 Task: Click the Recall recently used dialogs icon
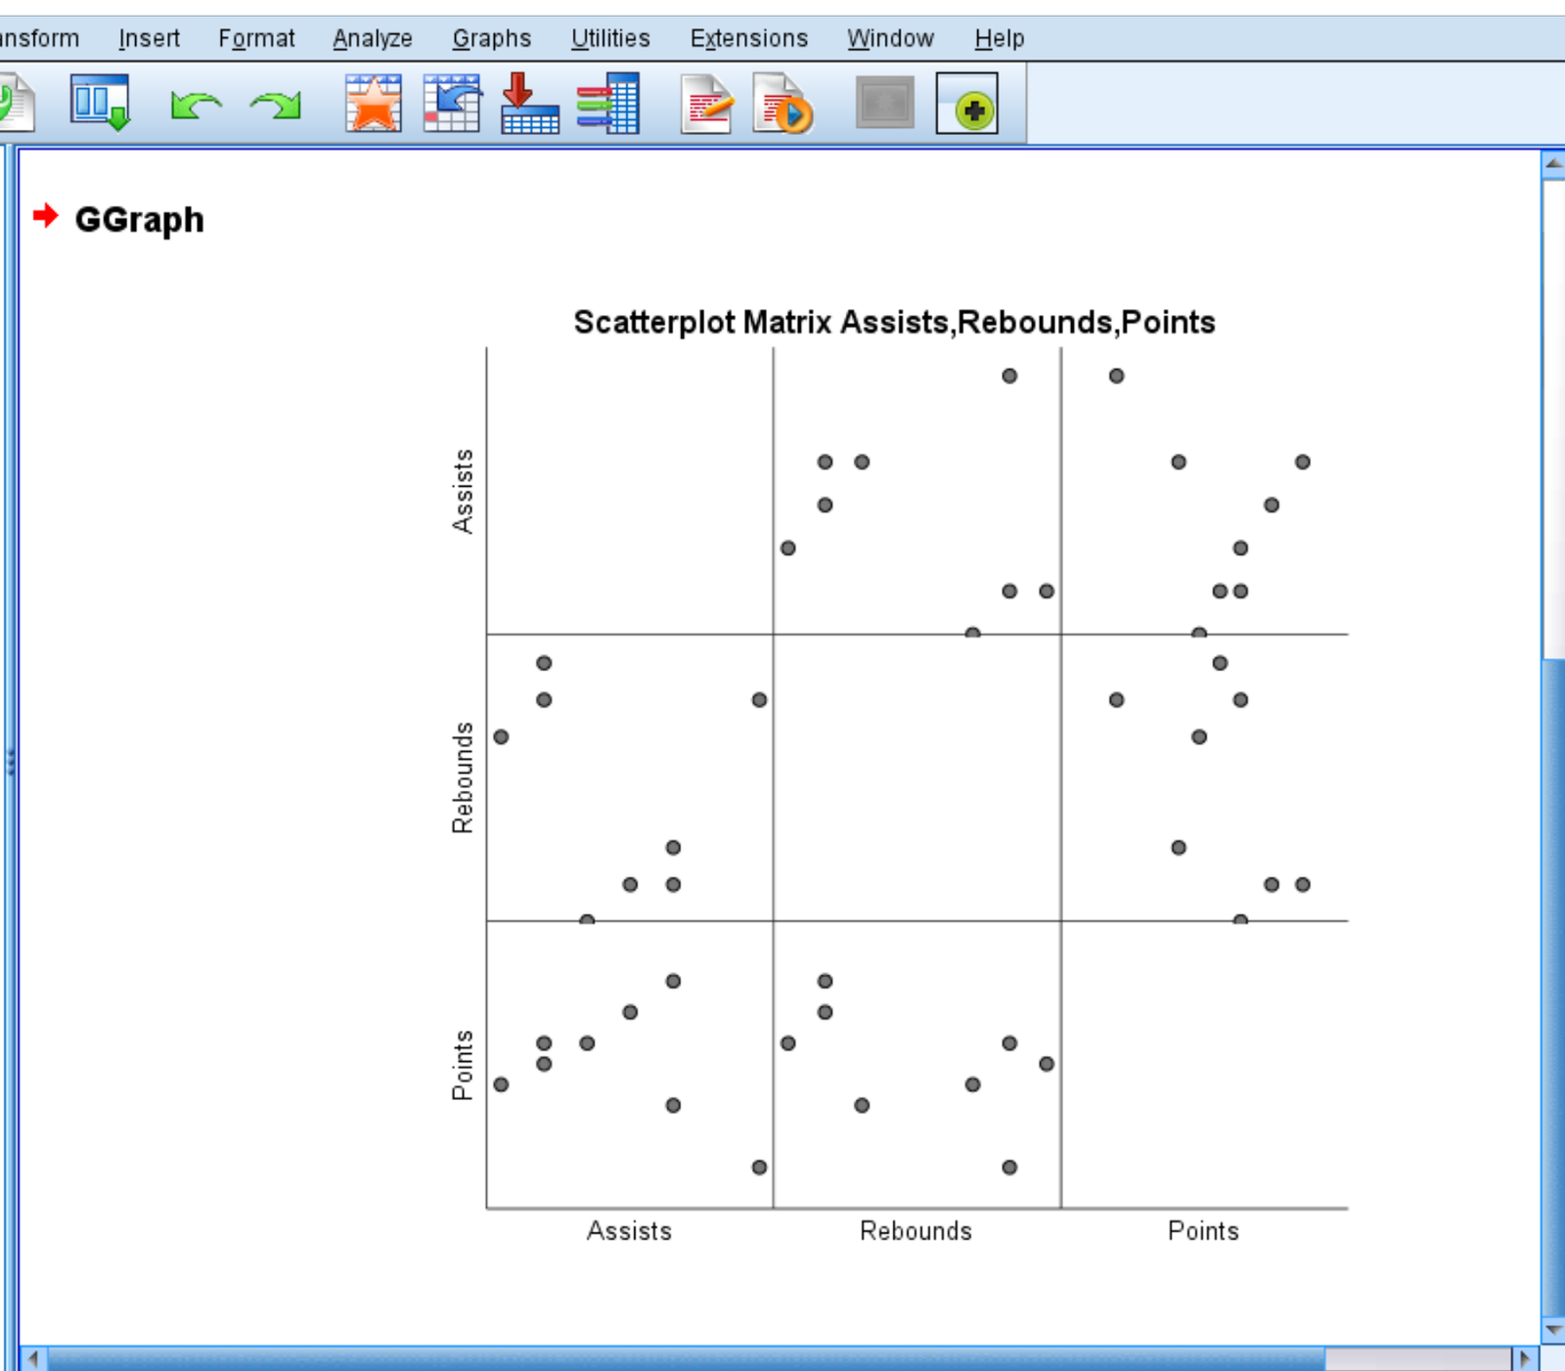click(100, 103)
